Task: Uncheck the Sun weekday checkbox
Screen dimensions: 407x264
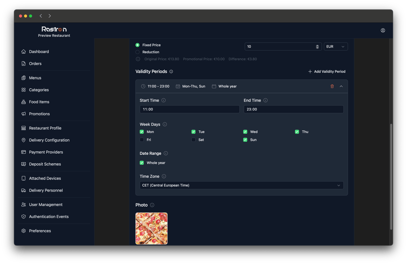Action: (x=245, y=140)
